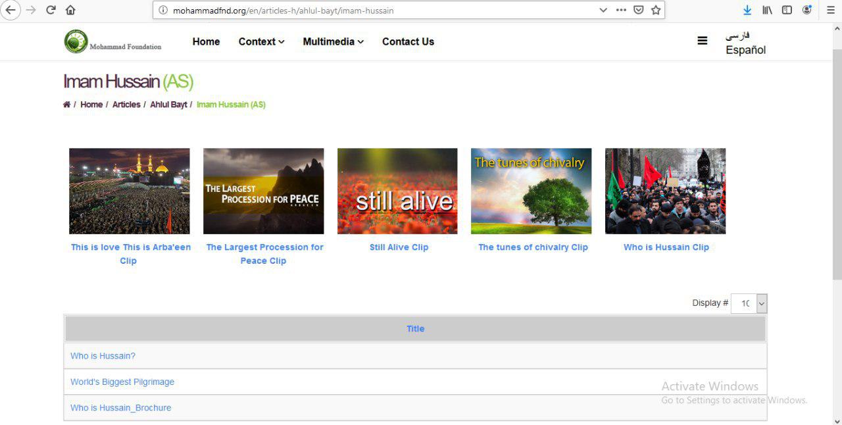Open the Downloads arrow icon
Viewport: 842px width, 425px height.
pos(747,10)
